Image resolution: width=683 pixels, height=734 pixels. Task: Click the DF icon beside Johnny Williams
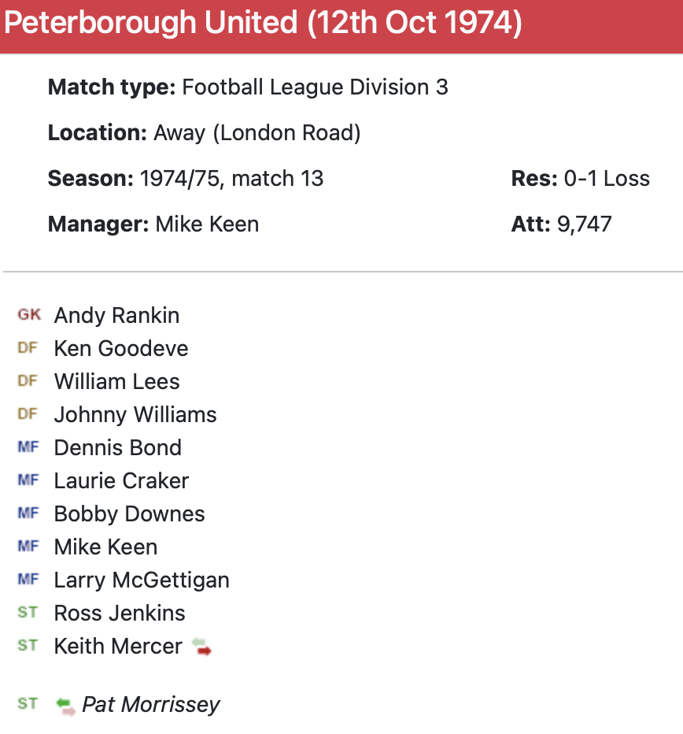[28, 414]
